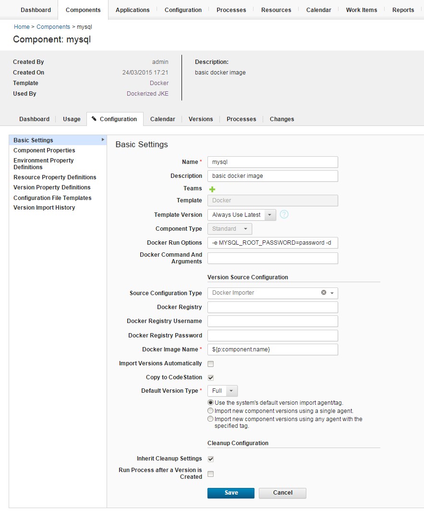The height and width of the screenshot is (511, 424).
Task: Click the green plus icon next to Teams
Action: [x=212, y=189]
